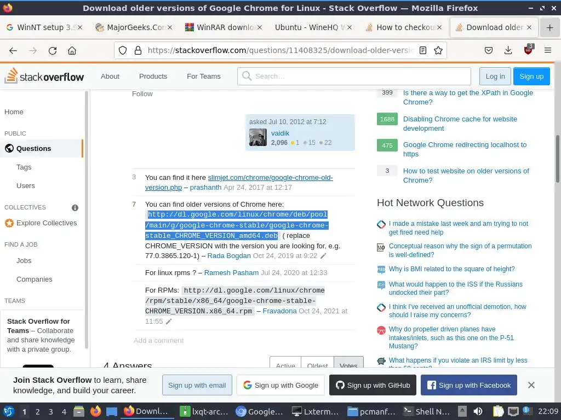
Task: Open the tracking protection shield icon
Action: pos(123,50)
